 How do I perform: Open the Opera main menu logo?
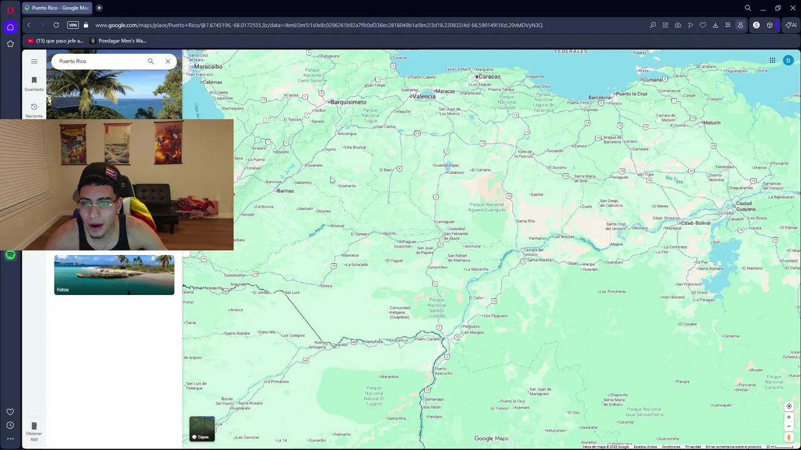click(10, 9)
